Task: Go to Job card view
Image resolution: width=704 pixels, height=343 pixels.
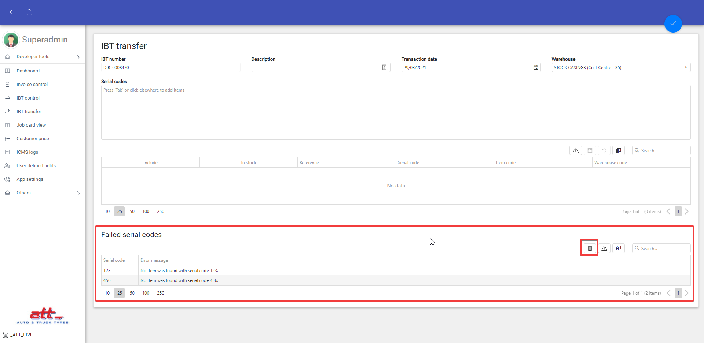Action: (31, 125)
